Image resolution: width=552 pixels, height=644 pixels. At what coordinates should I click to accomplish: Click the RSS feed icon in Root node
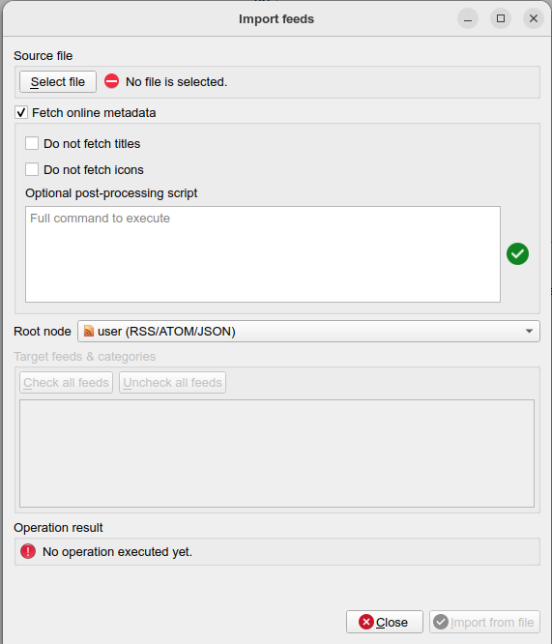tap(89, 331)
